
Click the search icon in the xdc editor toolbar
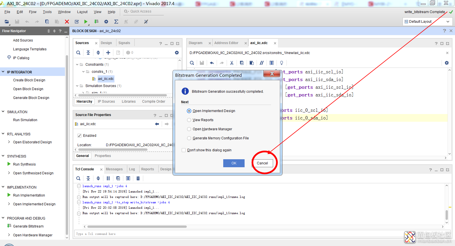pos(192,63)
